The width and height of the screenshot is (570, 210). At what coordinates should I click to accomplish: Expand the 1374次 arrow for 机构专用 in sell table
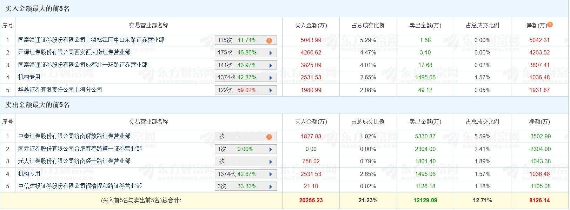271,174
